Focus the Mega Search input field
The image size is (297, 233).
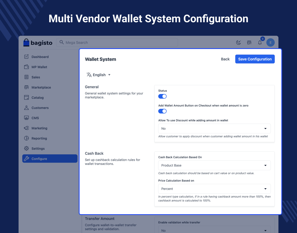point(117,43)
